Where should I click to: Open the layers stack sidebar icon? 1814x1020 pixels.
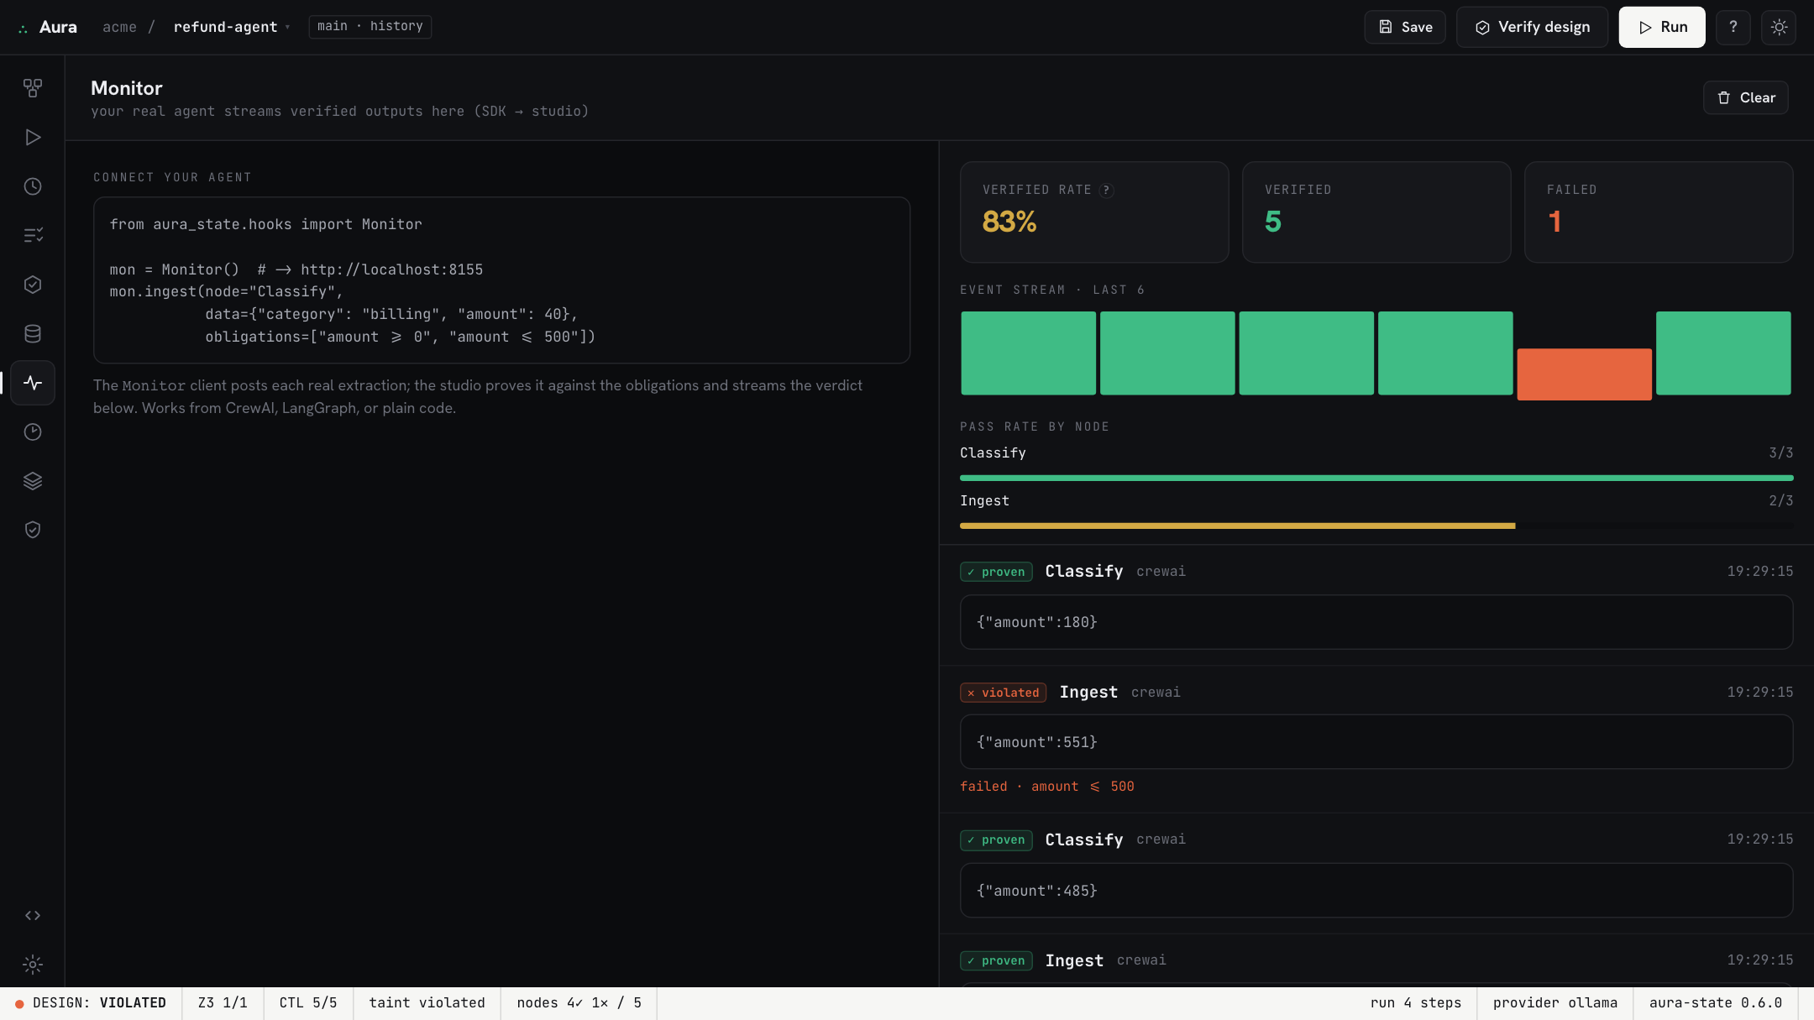pos(33,481)
